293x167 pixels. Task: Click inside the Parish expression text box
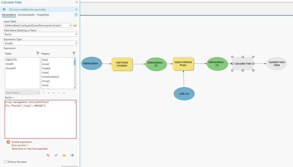coord(40,120)
